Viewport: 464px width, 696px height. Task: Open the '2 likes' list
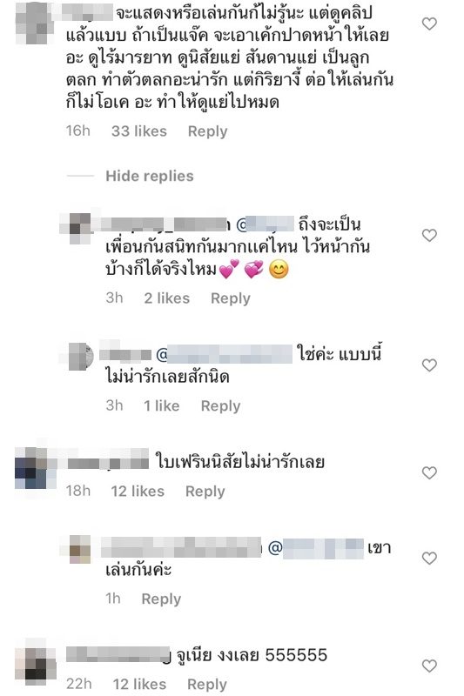click(x=167, y=298)
